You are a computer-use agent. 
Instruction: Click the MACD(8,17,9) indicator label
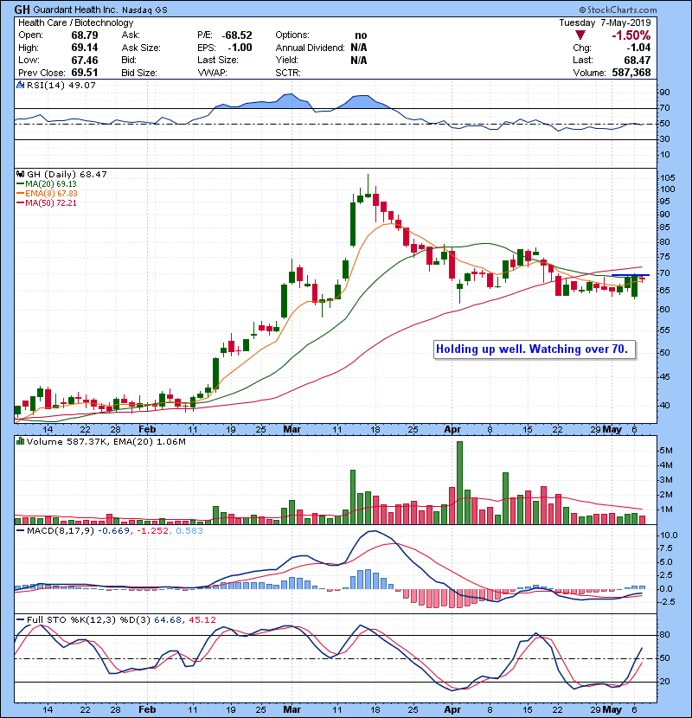point(61,531)
